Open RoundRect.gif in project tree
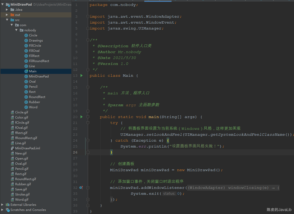The width and height of the screenshot is (294, 214). tap(25, 179)
